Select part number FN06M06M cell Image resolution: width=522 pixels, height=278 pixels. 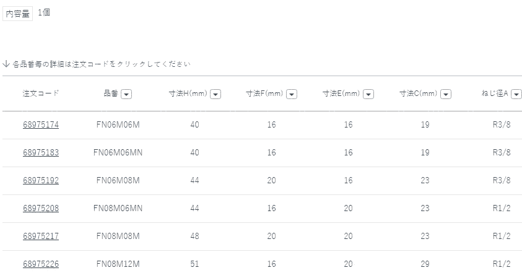coord(118,125)
